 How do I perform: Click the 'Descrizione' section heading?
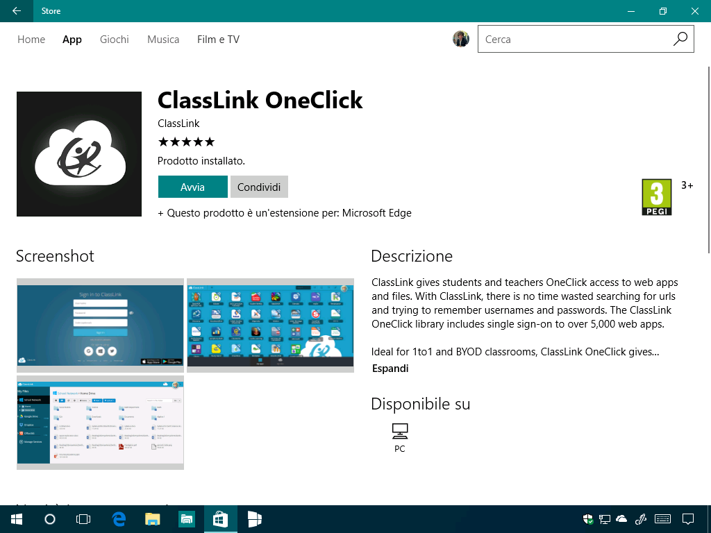412,256
